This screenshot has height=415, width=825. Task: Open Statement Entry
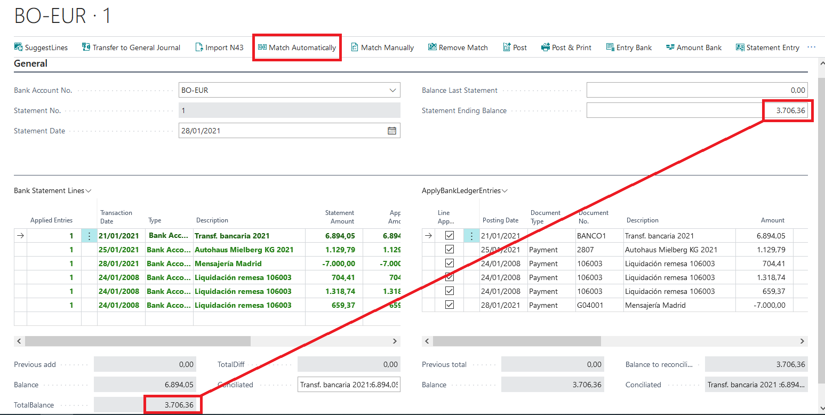point(767,47)
